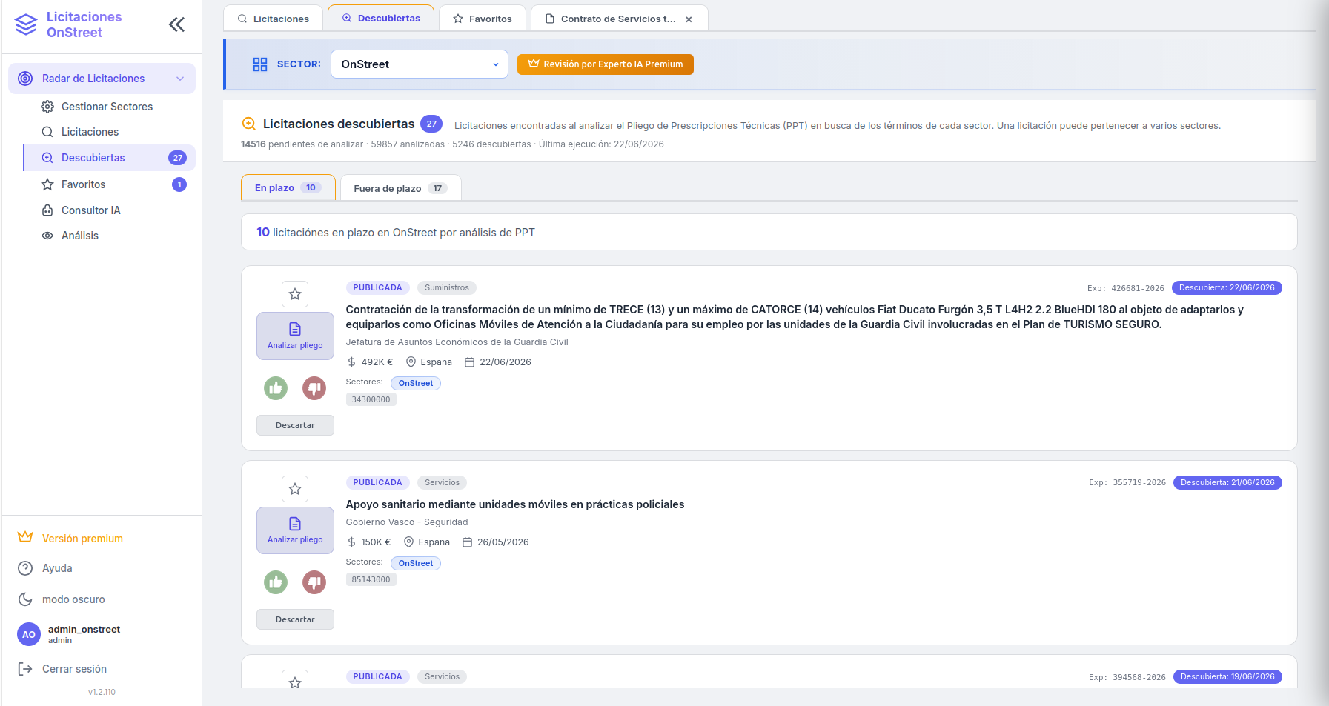
Task: Click the Exp: 426681-2026 reference
Action: pos(1125,288)
